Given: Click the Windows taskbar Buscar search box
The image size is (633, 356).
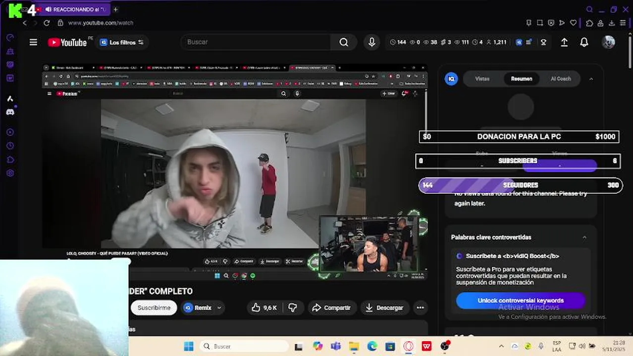Looking at the screenshot, I should tap(244, 346).
